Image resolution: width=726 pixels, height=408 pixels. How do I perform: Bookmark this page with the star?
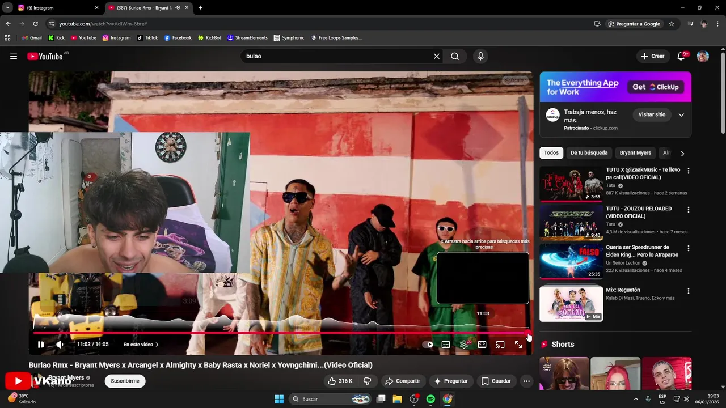point(672,24)
